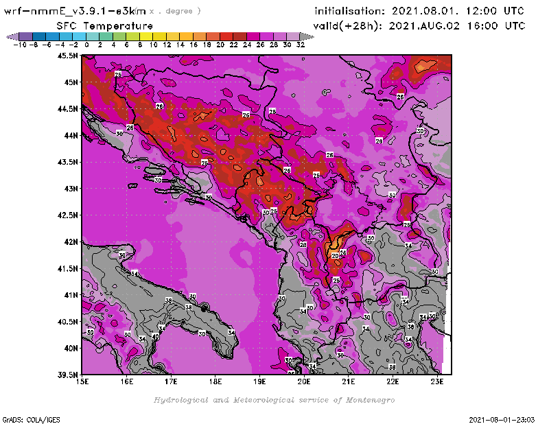
Task: Click the 0 to 2 teal legend swatch
Action: [93, 36]
